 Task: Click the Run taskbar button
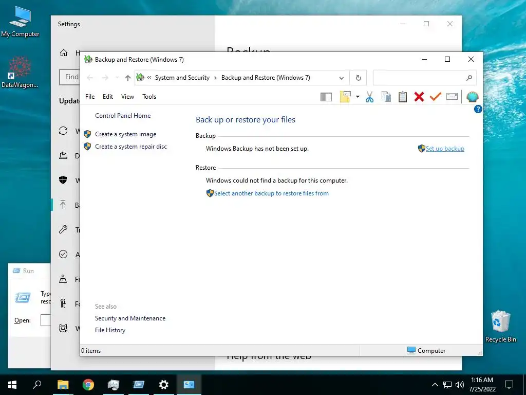(139, 385)
